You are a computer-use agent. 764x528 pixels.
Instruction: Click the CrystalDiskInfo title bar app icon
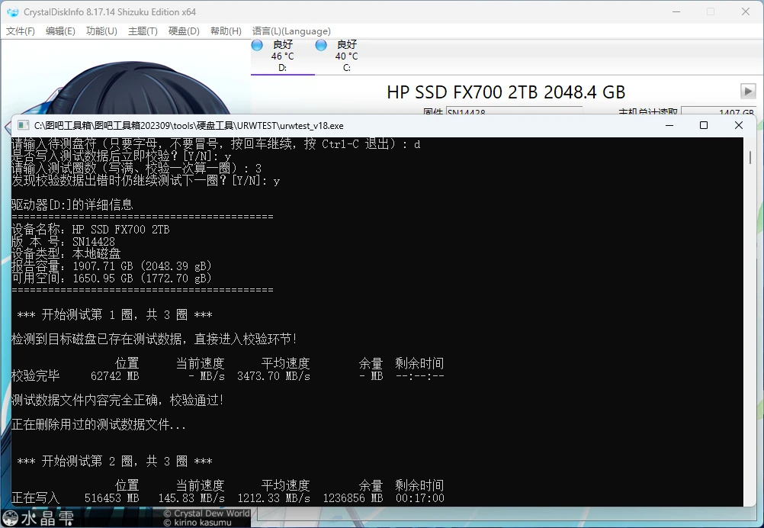pos(13,11)
